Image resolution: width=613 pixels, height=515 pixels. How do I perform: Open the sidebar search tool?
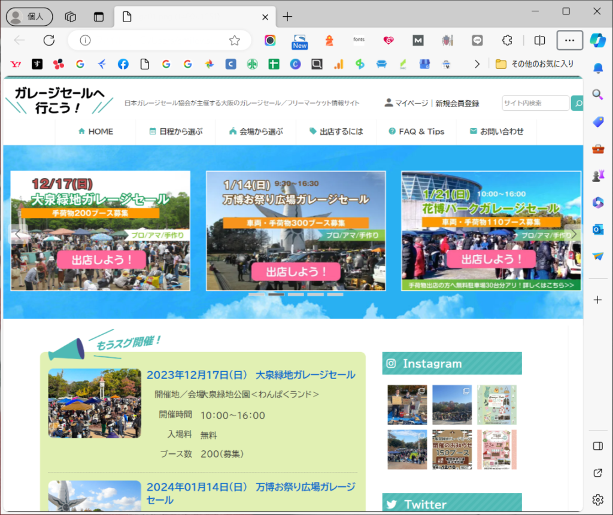pyautogui.click(x=597, y=94)
